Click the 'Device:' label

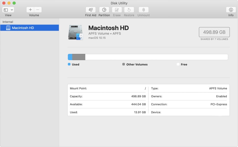[156, 112]
